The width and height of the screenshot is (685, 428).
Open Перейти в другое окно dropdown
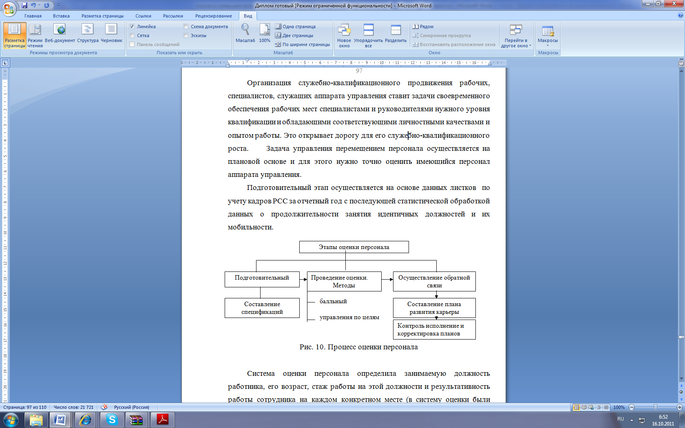click(516, 35)
